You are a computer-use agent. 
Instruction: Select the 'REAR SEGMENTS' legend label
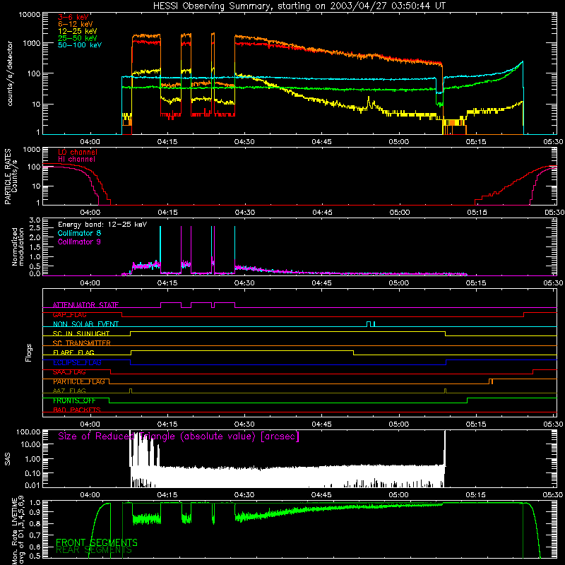coord(94,550)
